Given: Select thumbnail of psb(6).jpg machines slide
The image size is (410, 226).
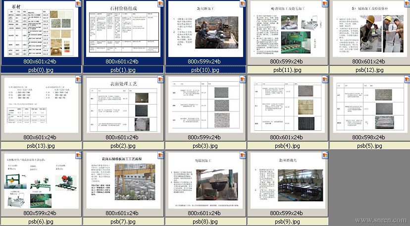Looking at the screenshot, I should click(x=41, y=181).
